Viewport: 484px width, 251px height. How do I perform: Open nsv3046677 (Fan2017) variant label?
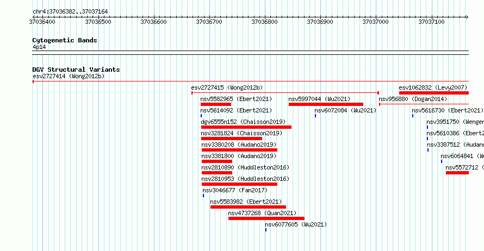235,190
